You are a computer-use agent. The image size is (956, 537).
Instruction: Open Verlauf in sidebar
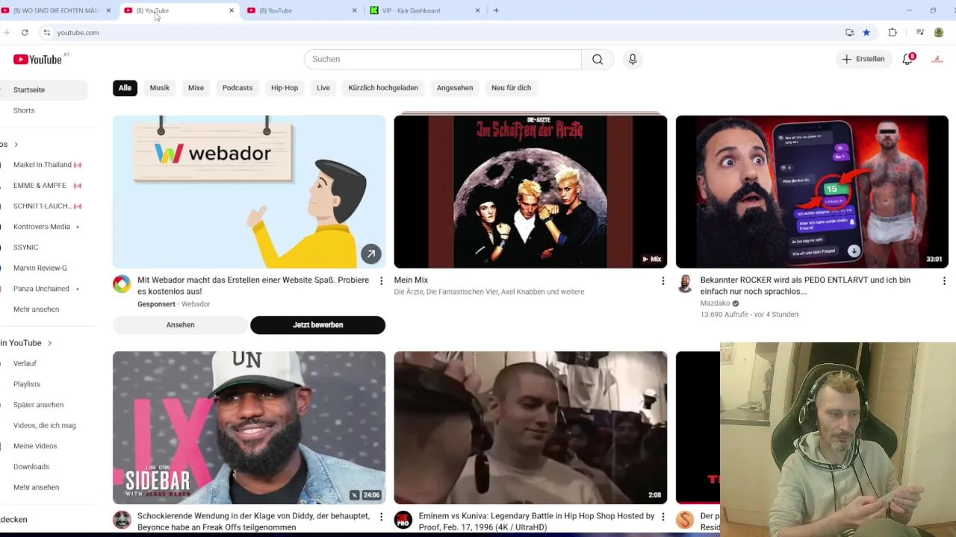[25, 364]
